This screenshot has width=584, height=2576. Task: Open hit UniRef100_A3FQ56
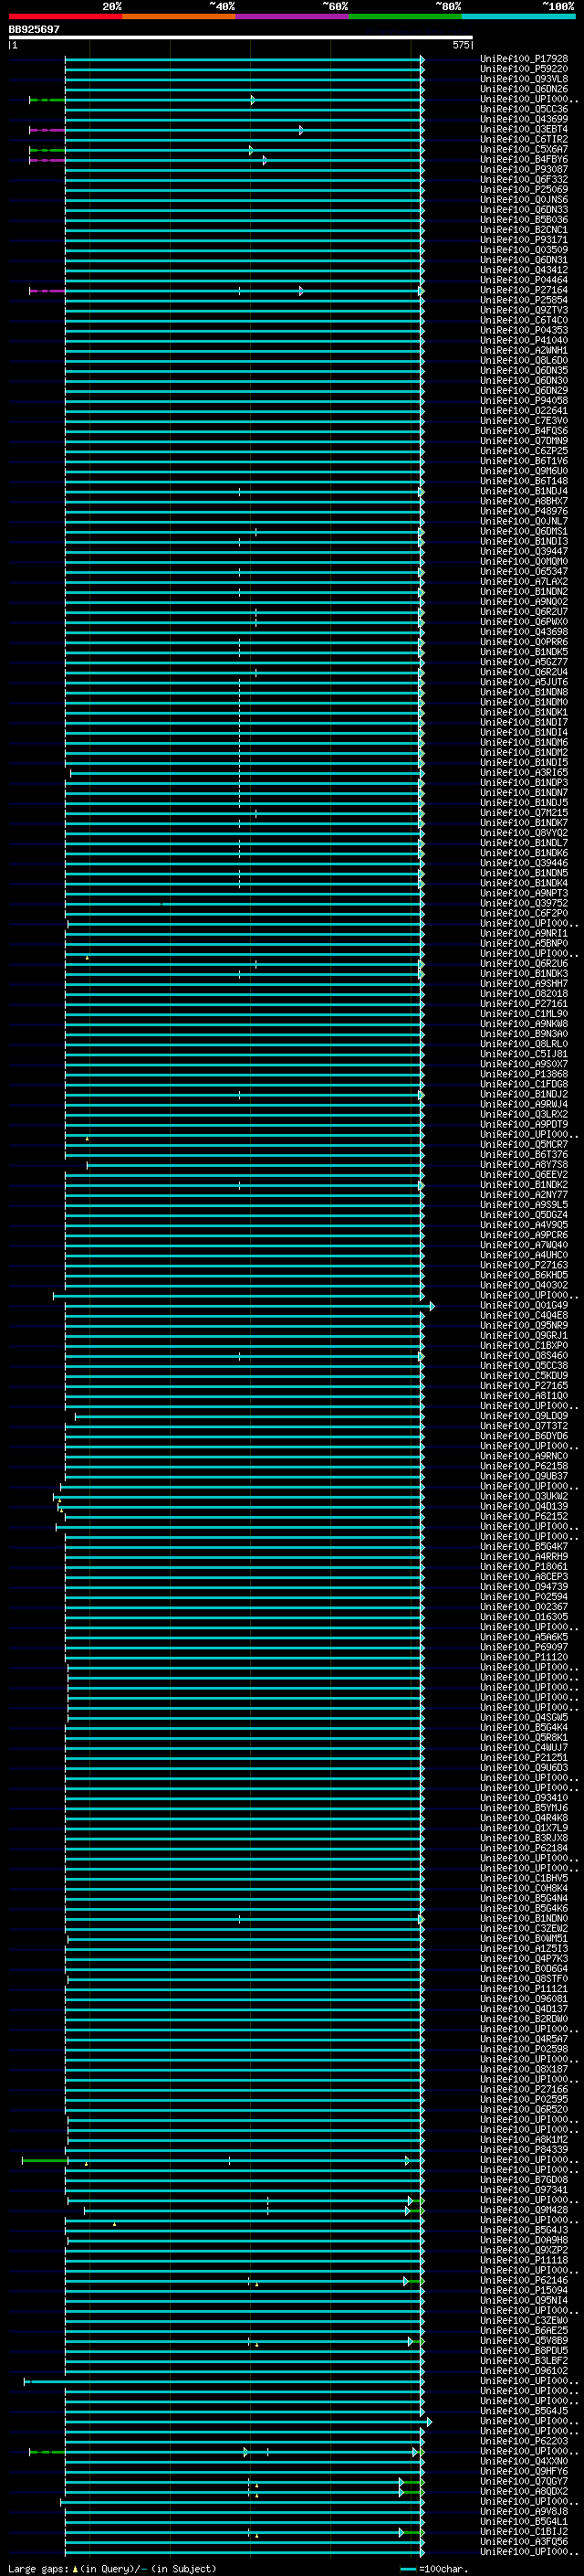[x=523, y=2541]
